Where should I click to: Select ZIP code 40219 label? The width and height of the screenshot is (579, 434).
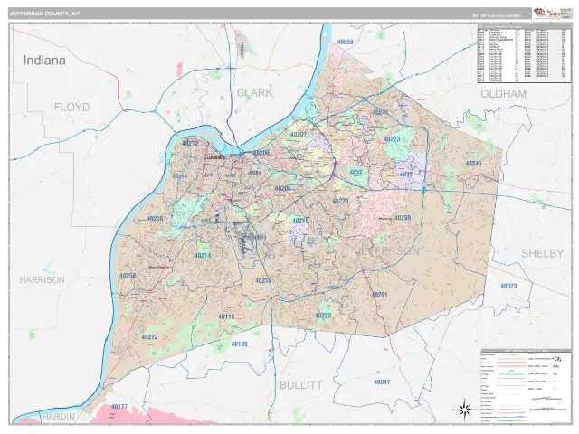(263, 280)
